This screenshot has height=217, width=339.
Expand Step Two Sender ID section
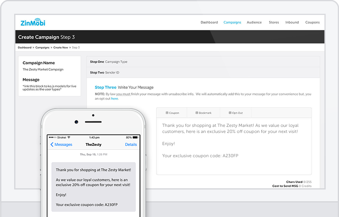203,73
